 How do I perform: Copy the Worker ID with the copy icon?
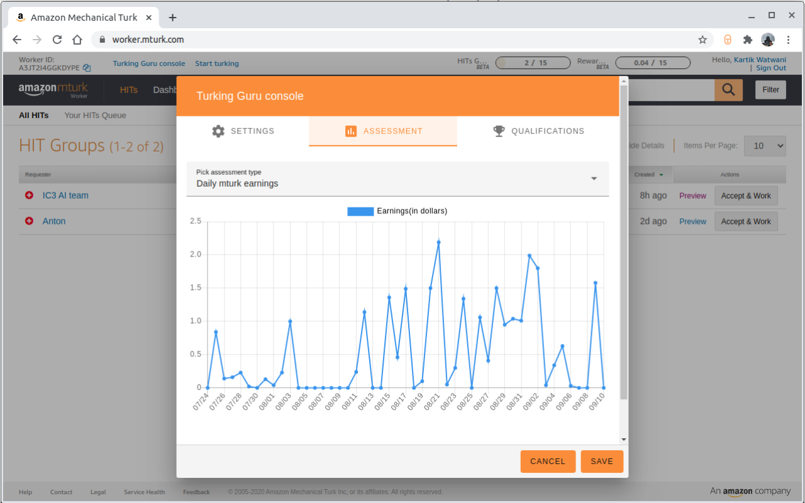[x=87, y=68]
